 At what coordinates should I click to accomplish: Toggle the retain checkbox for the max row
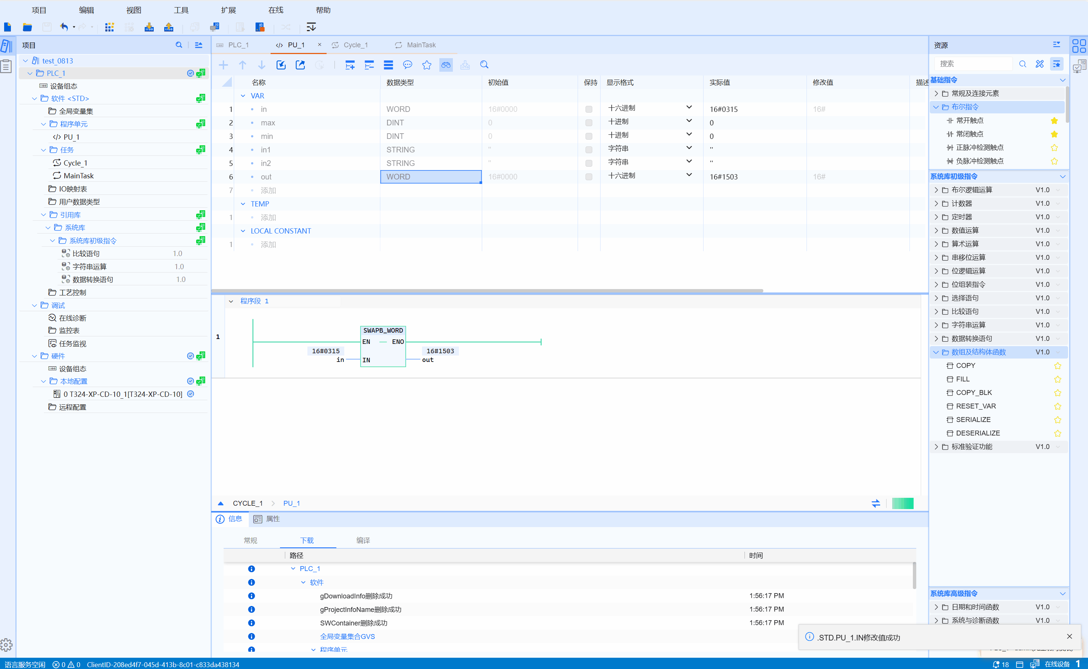click(589, 122)
